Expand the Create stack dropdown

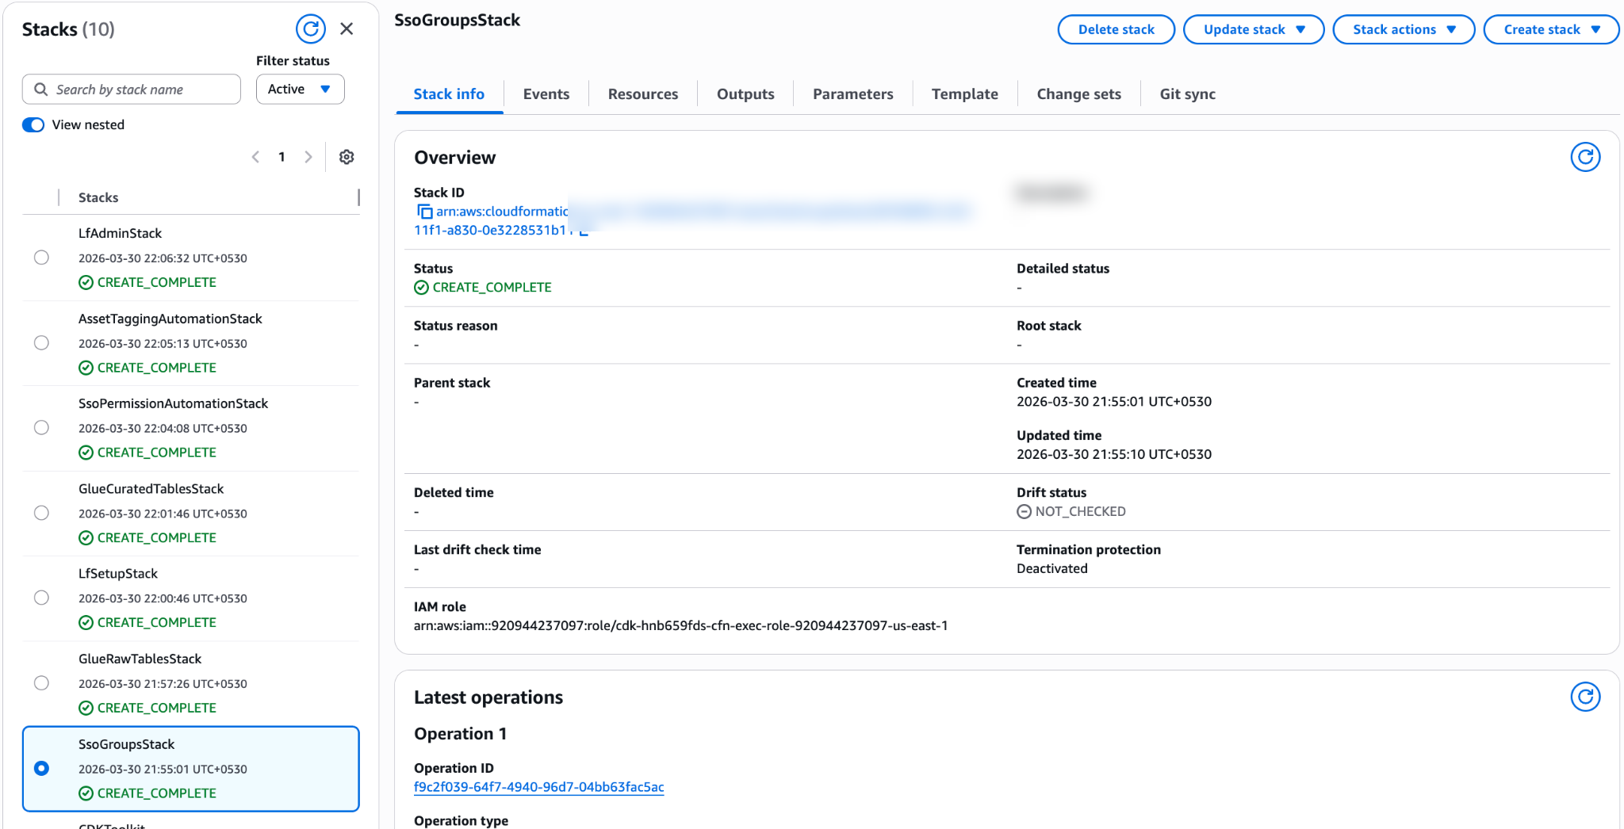coord(1550,29)
